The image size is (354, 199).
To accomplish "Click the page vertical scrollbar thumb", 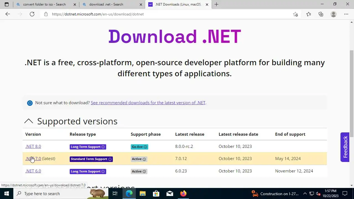I will click(x=352, y=94).
